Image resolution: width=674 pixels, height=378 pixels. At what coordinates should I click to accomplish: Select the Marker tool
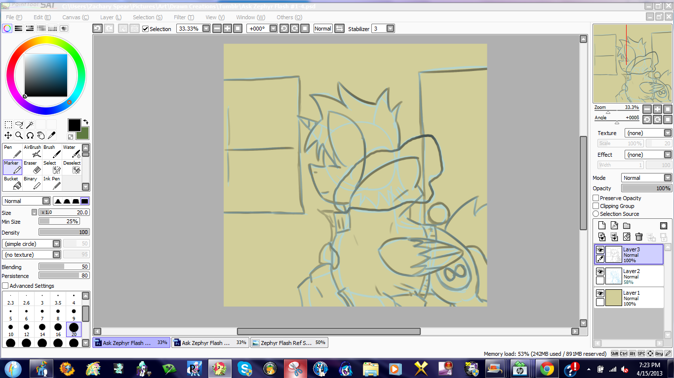pos(12,167)
